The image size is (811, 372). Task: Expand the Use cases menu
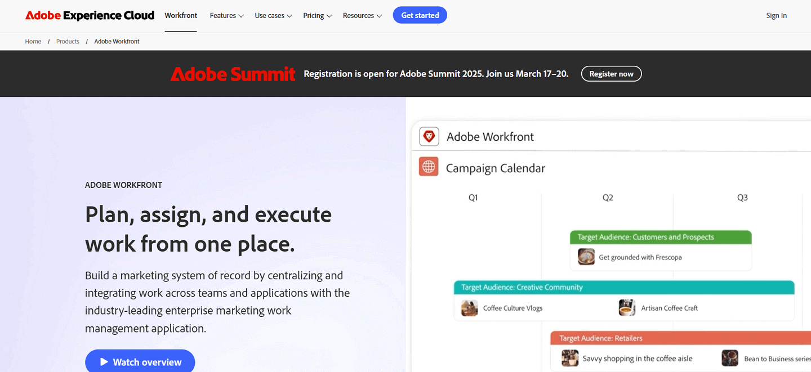pos(273,15)
